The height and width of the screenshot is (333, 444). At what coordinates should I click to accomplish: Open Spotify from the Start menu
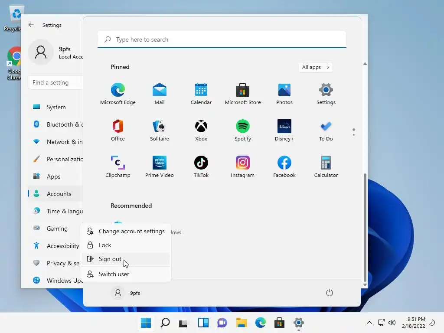243,130
